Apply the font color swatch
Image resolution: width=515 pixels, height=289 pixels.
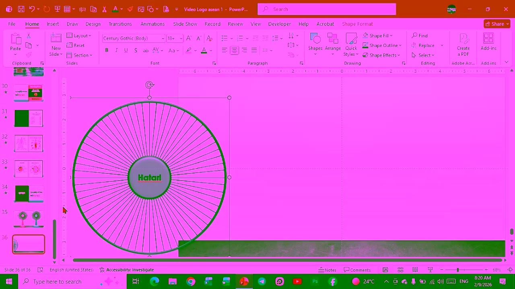coord(204,50)
